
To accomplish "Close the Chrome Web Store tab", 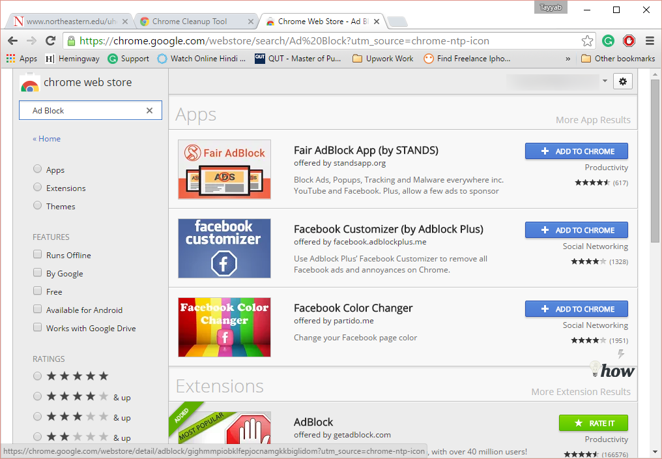I will (377, 21).
